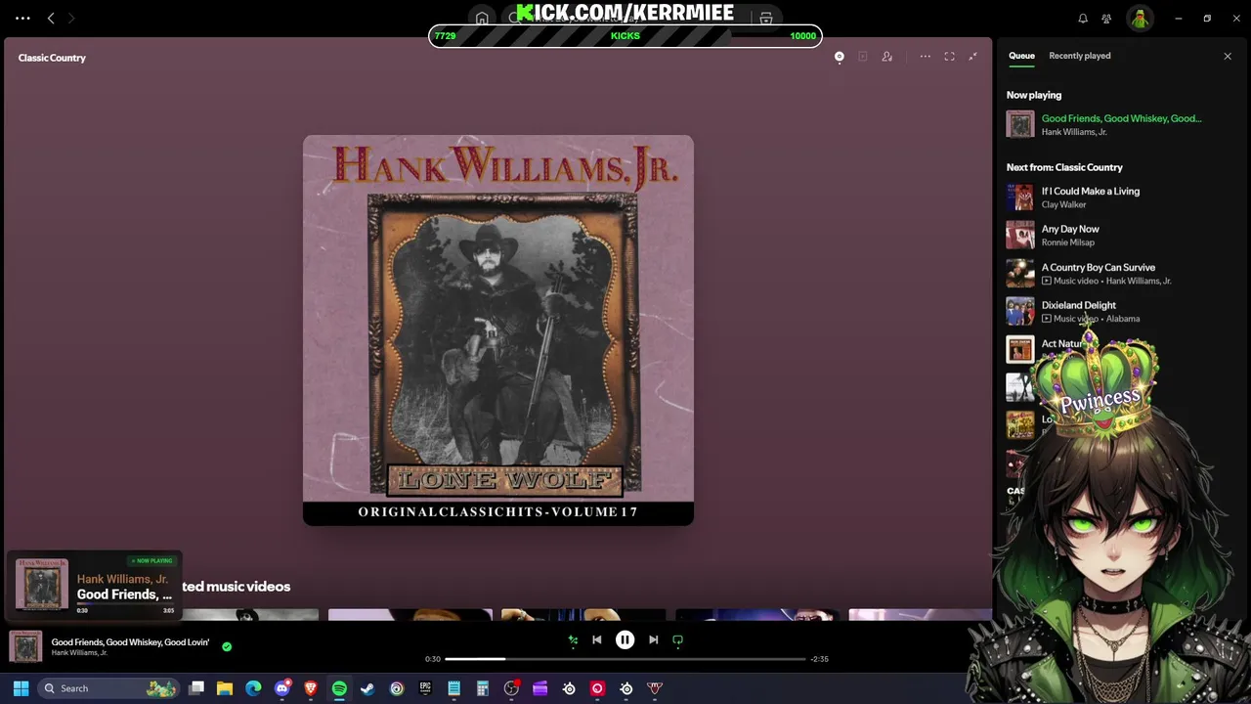Open the Home icon in the top bar
The image size is (1251, 704).
(x=482, y=19)
